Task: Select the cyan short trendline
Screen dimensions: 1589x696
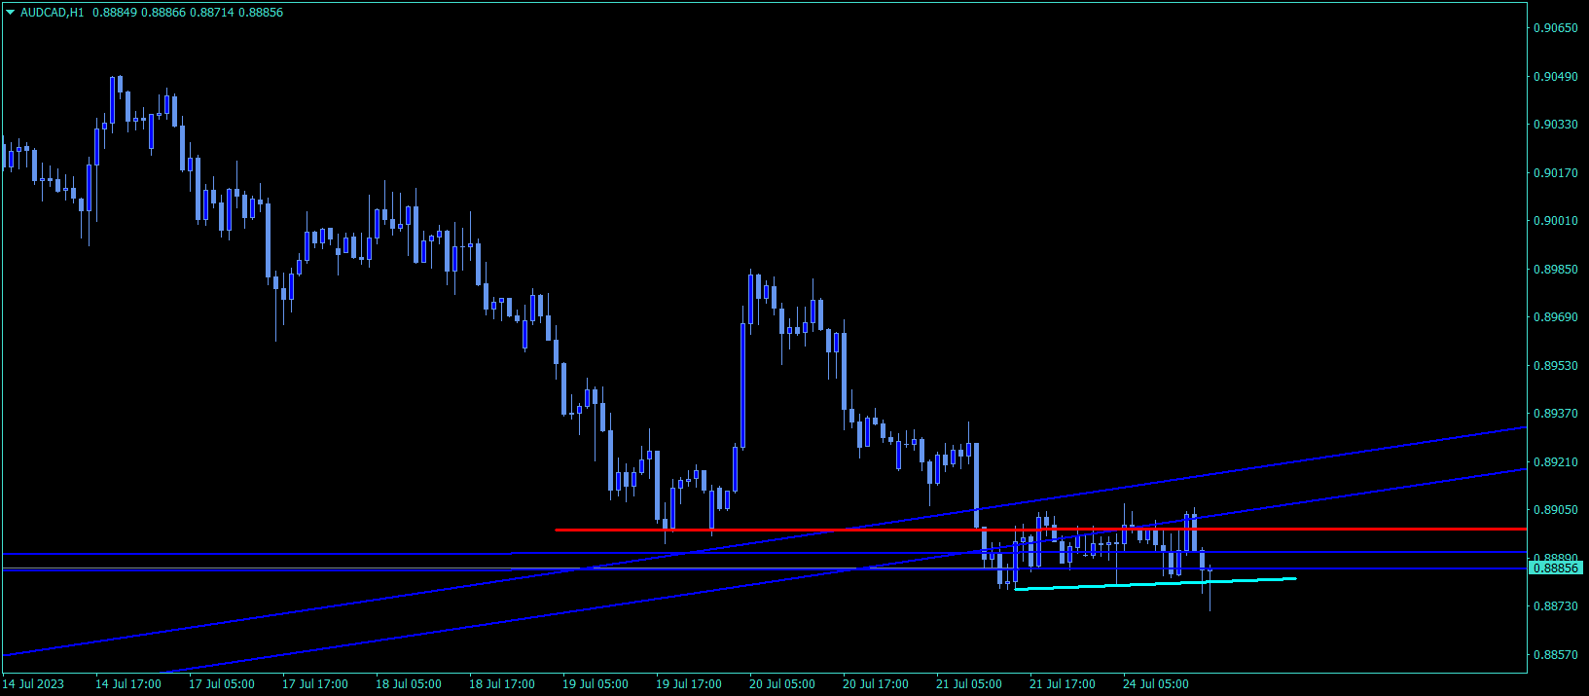Action: click(x=1155, y=583)
